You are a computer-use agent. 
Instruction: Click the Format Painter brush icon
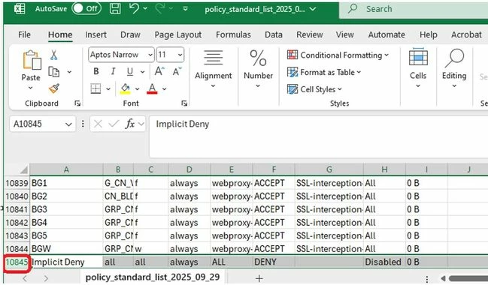(54, 88)
